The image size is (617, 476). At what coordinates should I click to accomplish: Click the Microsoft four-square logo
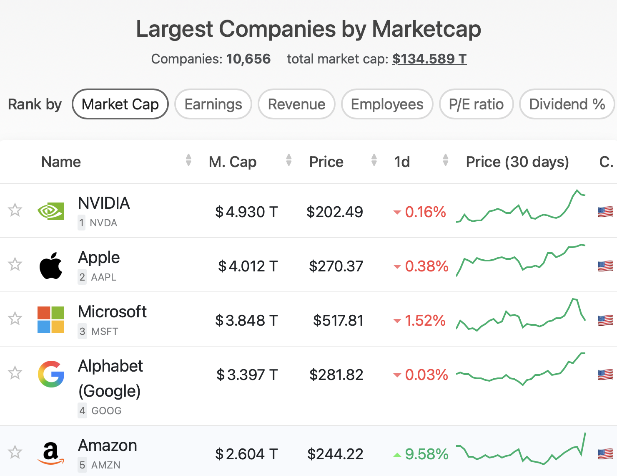coord(51,320)
